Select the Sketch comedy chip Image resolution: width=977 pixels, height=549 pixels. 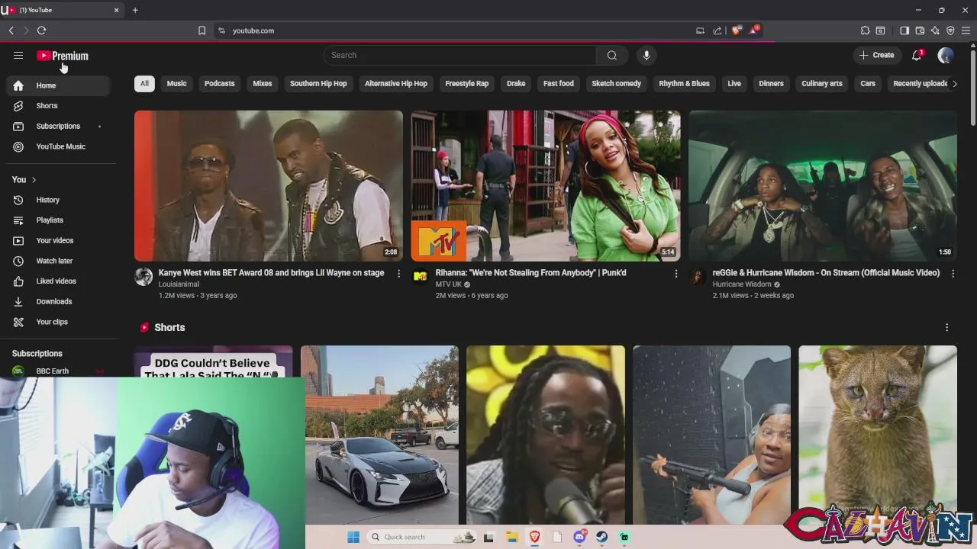click(616, 84)
